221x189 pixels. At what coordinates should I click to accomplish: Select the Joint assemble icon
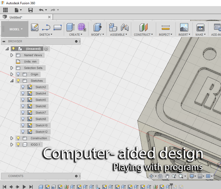[125, 27]
